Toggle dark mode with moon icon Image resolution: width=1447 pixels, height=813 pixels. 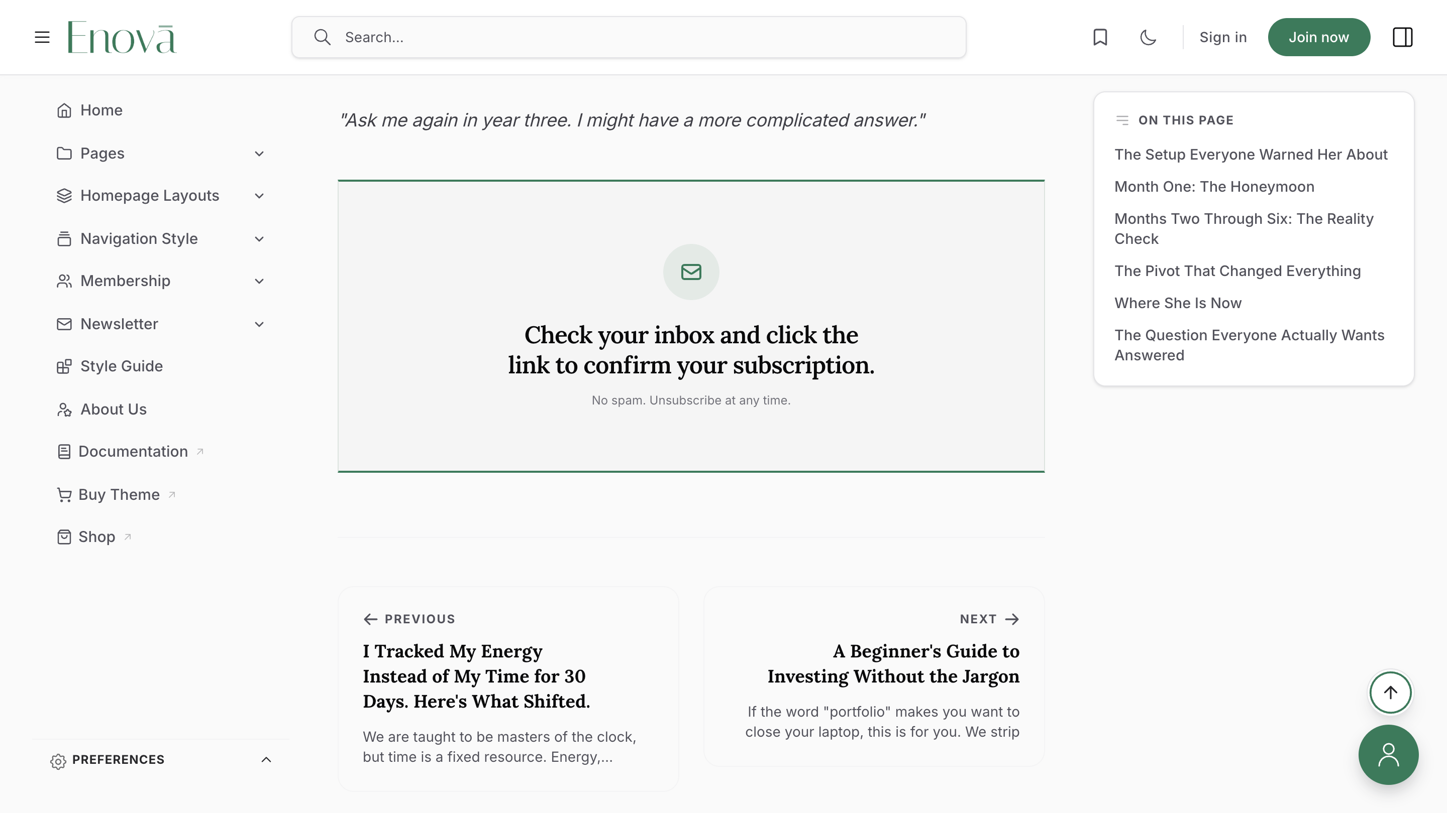pos(1148,37)
